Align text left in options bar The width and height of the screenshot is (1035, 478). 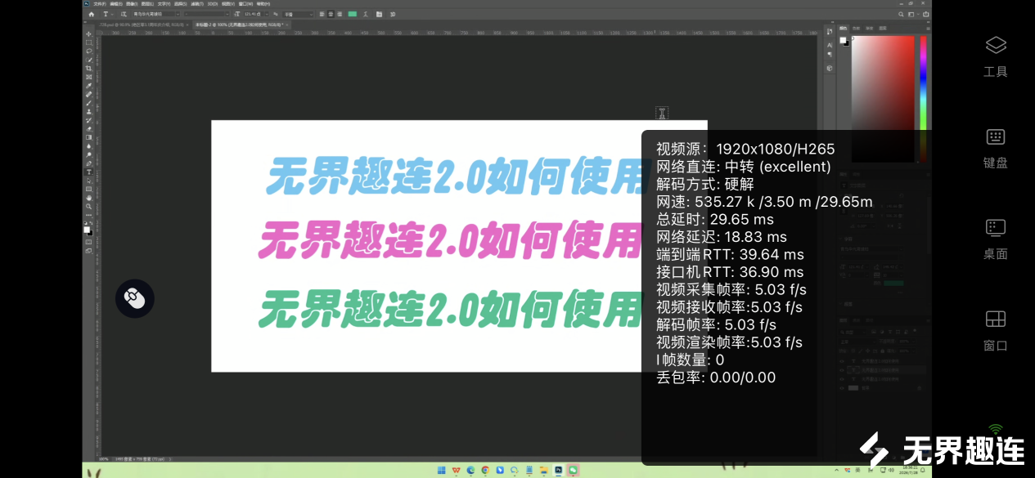point(322,14)
